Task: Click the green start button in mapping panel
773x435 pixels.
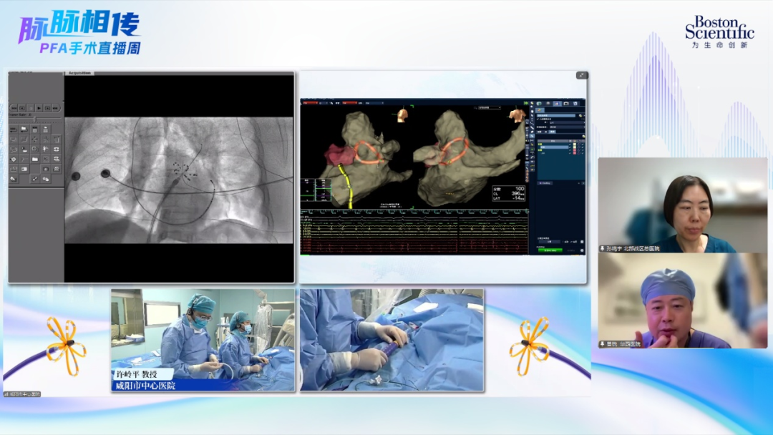Action: point(550,250)
